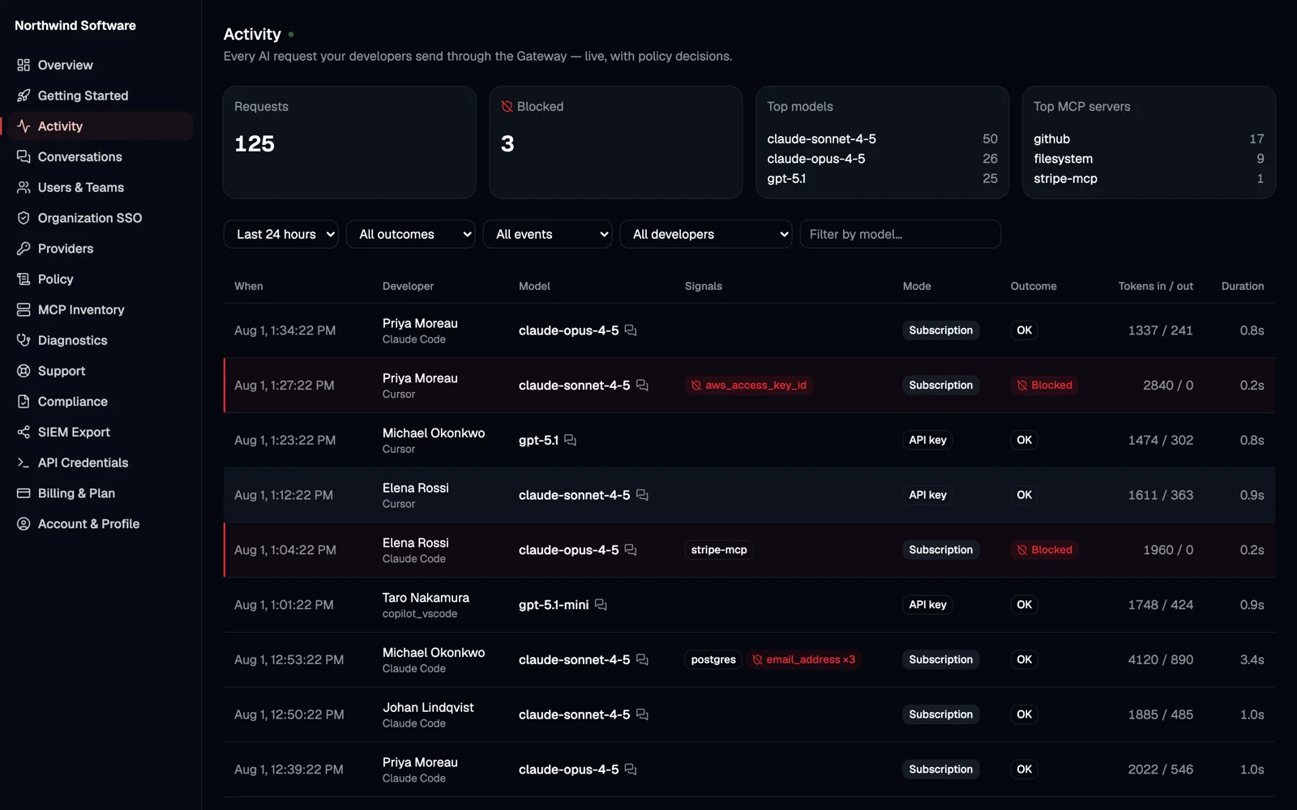Open conversation icon for Elena Rossi's claude-opus-4-5
The width and height of the screenshot is (1297, 810).
coord(631,550)
